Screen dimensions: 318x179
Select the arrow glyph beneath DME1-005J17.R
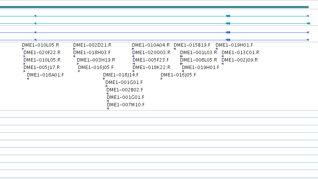pos(25,71)
